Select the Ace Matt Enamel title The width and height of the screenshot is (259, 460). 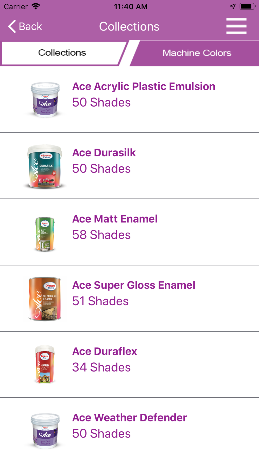pos(115,219)
